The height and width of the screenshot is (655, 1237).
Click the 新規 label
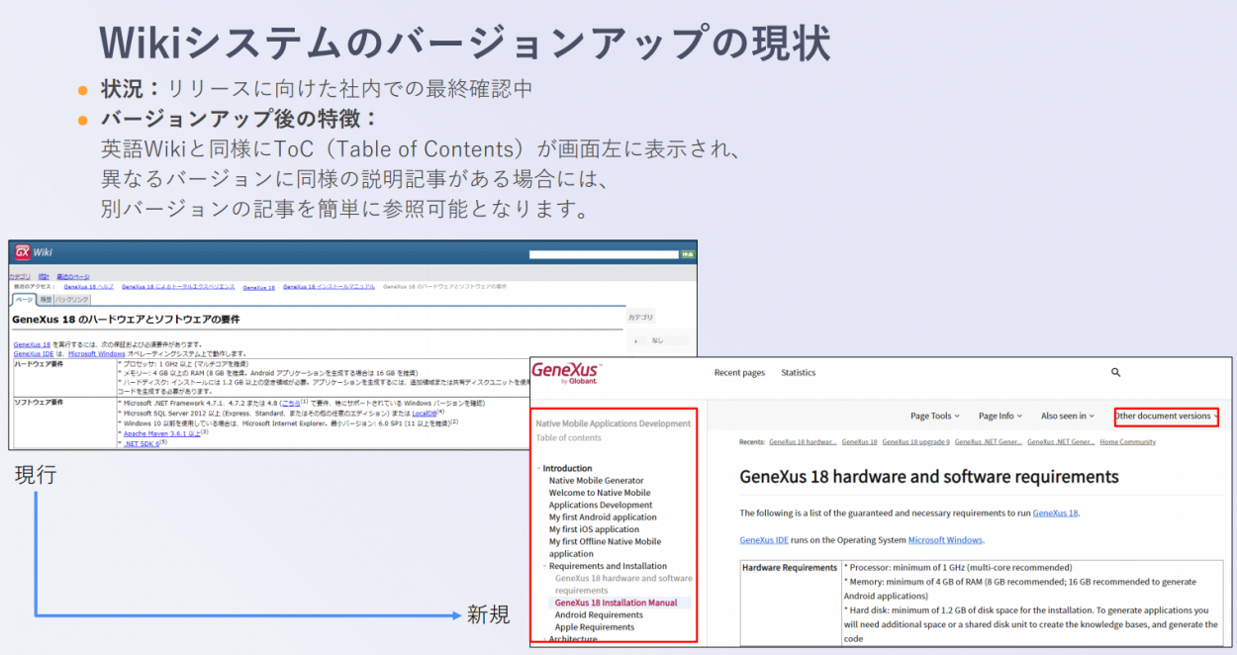click(488, 614)
